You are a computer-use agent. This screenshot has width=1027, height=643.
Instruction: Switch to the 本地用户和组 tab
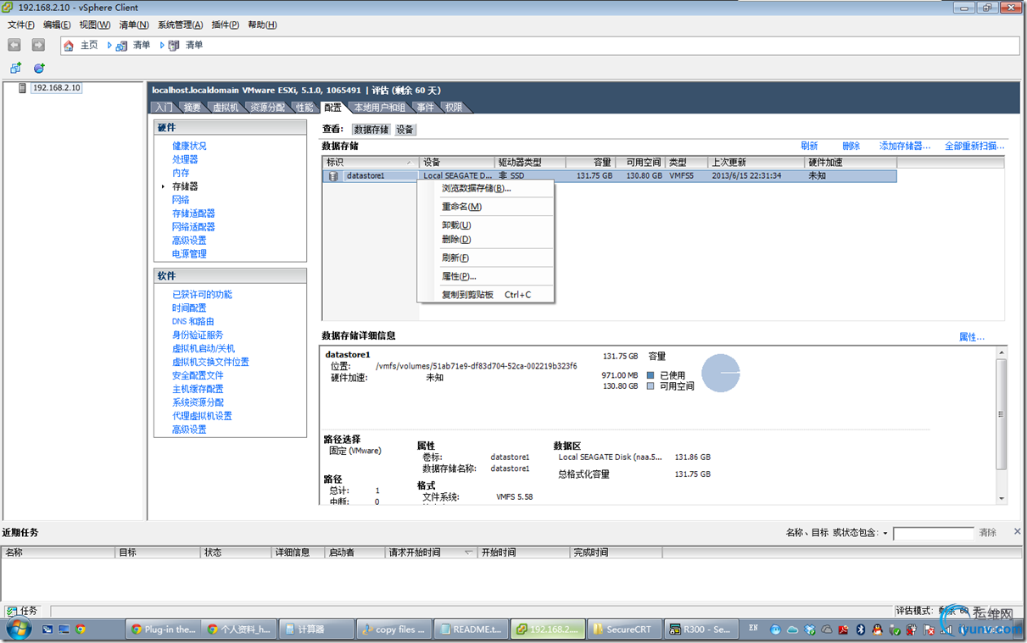pyautogui.click(x=379, y=108)
